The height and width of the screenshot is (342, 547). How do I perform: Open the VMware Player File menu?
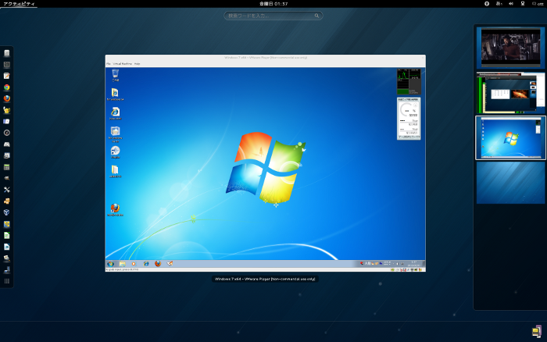click(x=109, y=63)
